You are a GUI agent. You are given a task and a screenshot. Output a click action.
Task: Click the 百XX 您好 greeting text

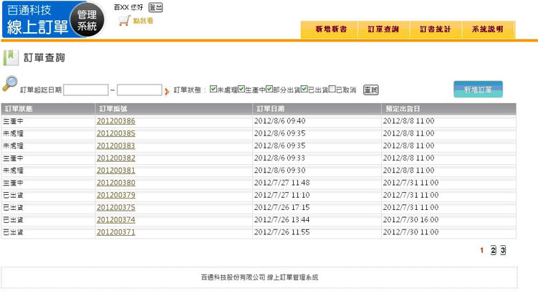click(x=128, y=7)
